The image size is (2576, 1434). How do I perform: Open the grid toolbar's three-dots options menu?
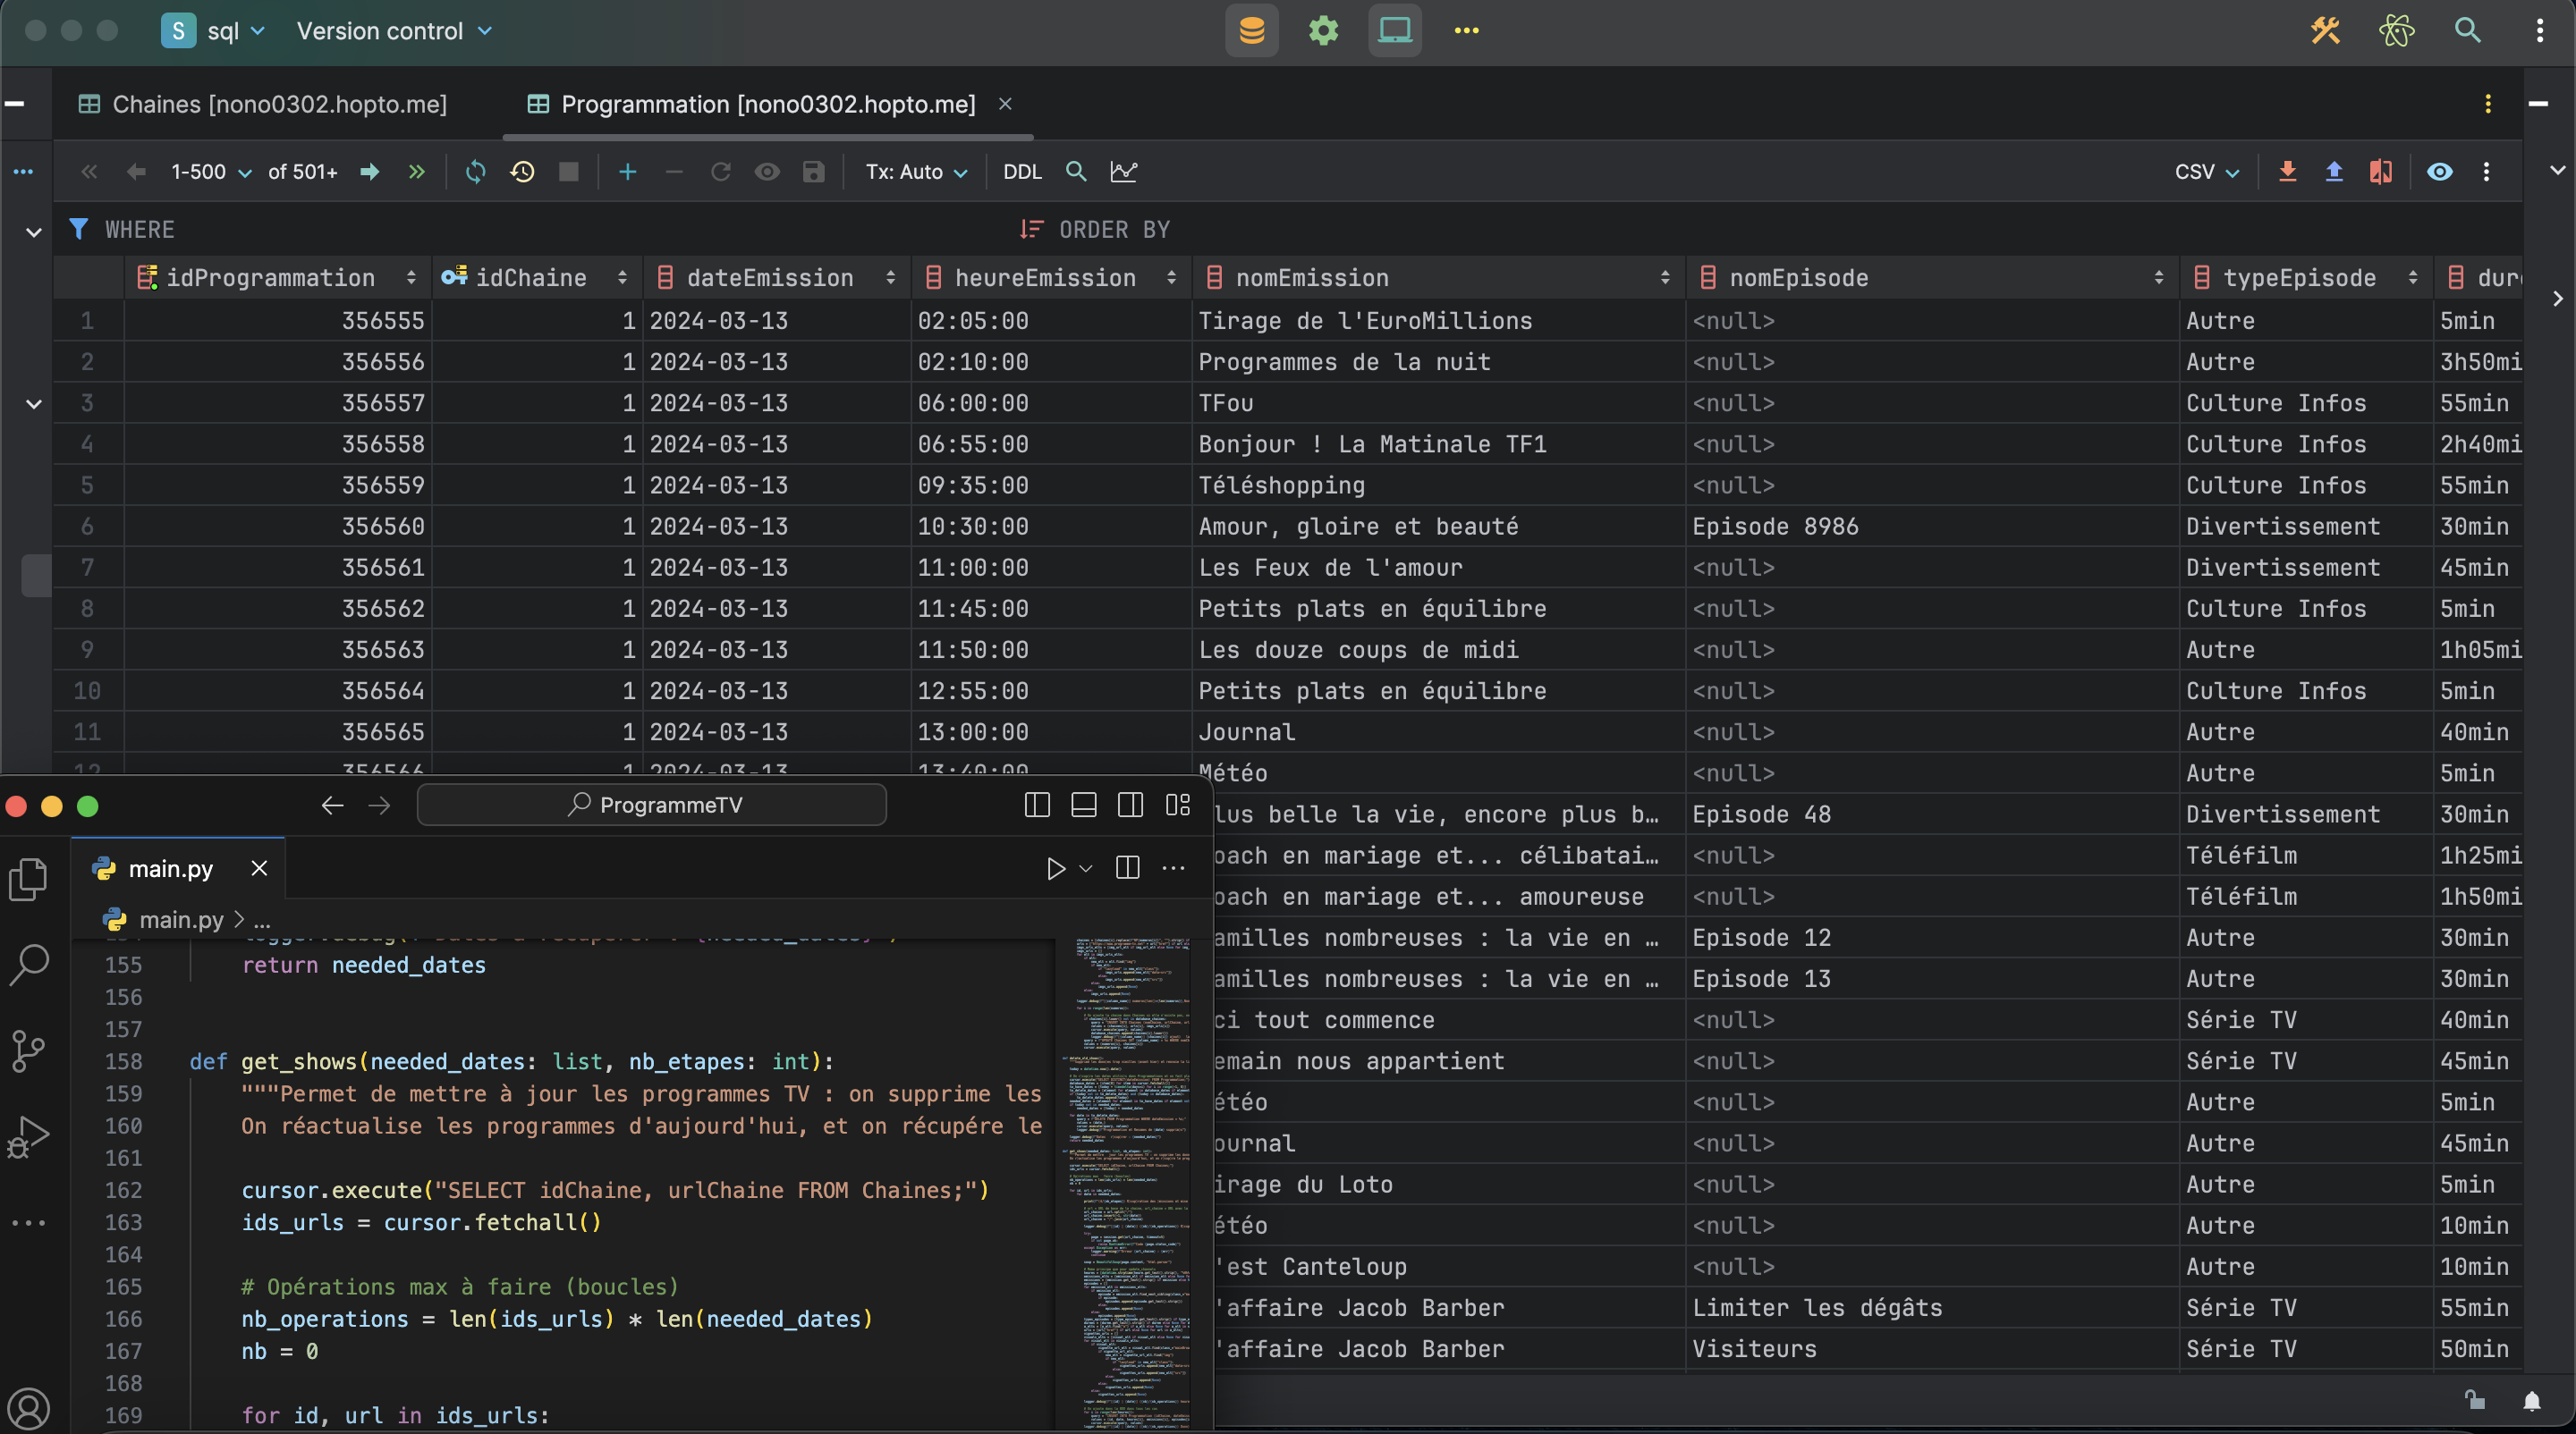click(2486, 172)
